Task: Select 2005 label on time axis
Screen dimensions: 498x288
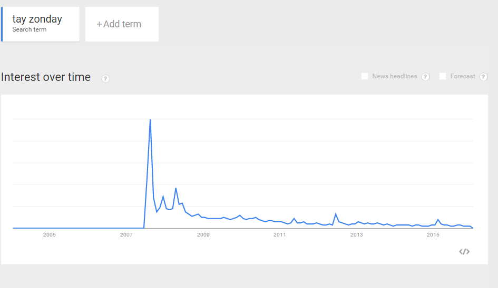Action: click(x=50, y=235)
